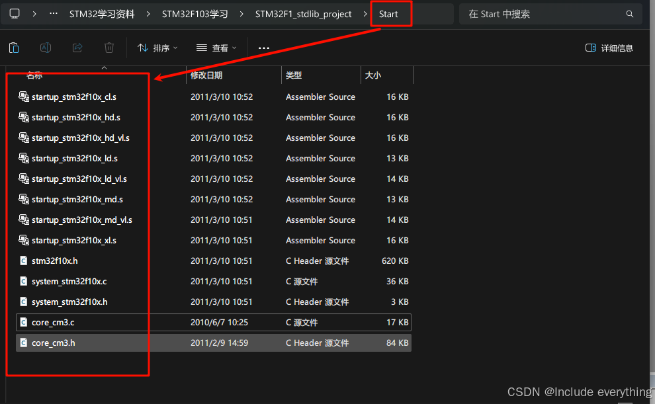Image resolution: width=655 pixels, height=404 pixels.
Task: Click the 84 KB size of core_cm3.h
Action: tap(397, 343)
